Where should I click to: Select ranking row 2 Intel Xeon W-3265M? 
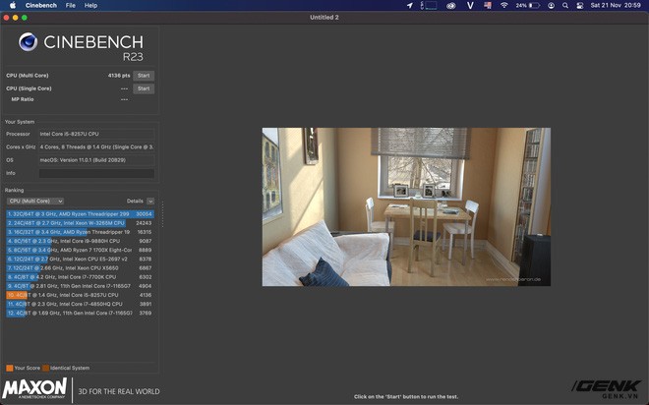tap(81, 223)
